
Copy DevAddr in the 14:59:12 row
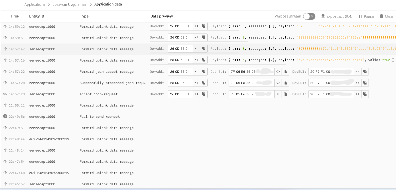[204, 26]
